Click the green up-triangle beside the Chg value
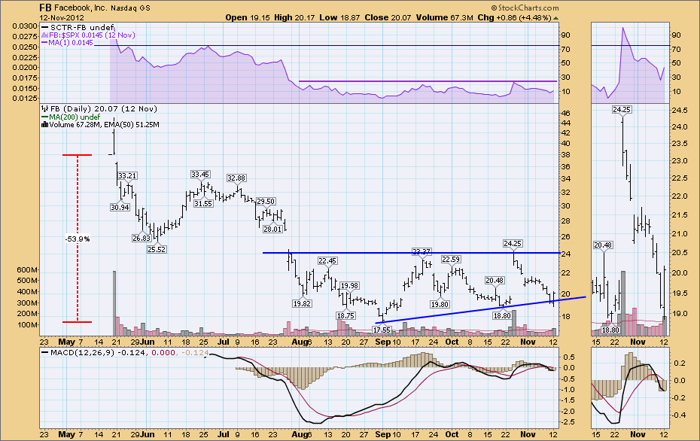 click(555, 18)
